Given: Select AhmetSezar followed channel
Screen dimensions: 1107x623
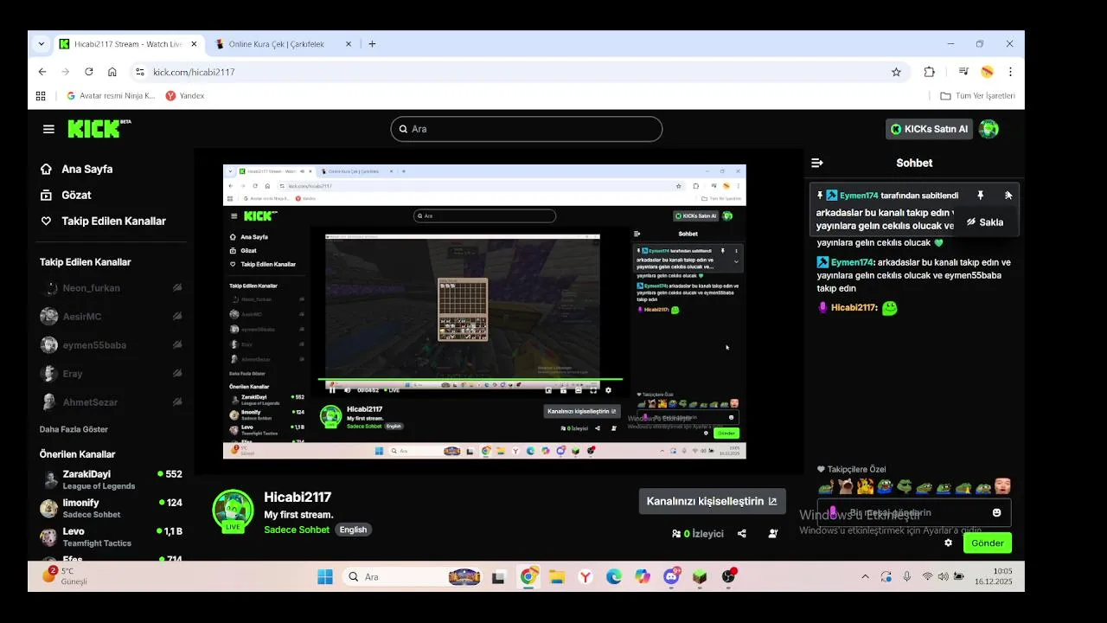Looking at the screenshot, I should click(90, 402).
